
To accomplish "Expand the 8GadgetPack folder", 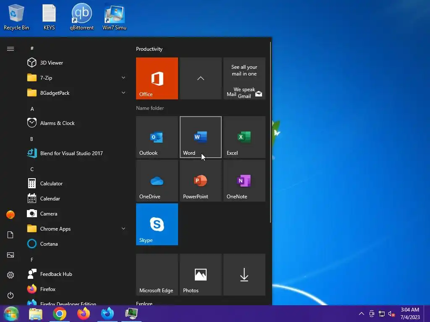I will coord(77,93).
